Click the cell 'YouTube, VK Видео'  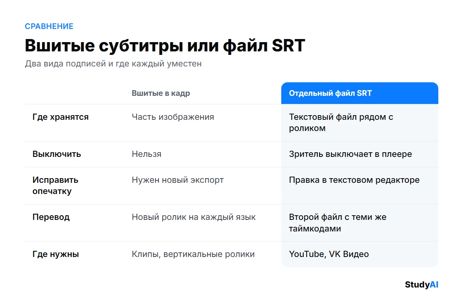point(329,254)
